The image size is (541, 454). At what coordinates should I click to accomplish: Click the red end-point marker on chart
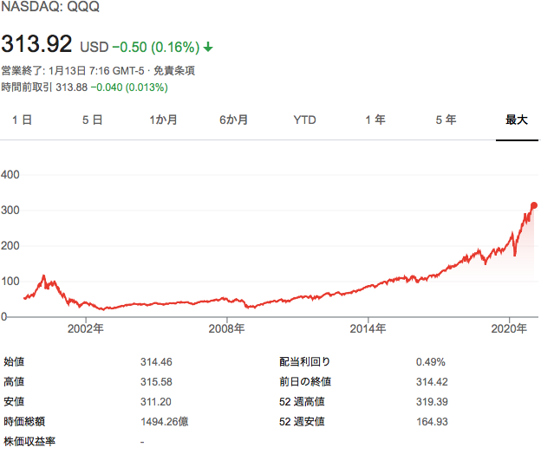[x=534, y=205]
